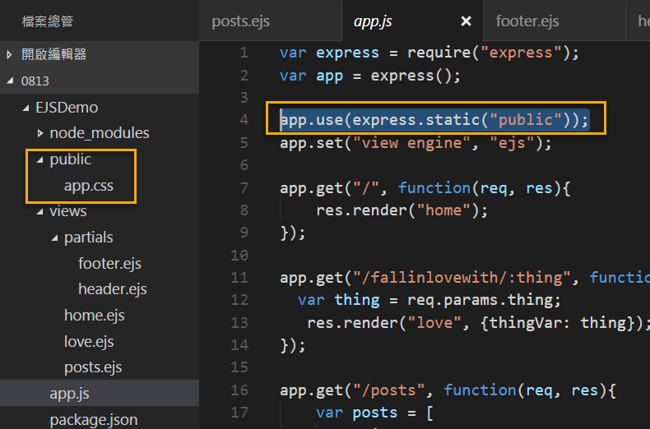Open love.ejs in the file tree
This screenshot has height=429, width=650.
(x=89, y=342)
